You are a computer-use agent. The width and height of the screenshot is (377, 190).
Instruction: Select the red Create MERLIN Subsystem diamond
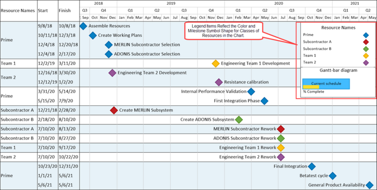[114, 110]
